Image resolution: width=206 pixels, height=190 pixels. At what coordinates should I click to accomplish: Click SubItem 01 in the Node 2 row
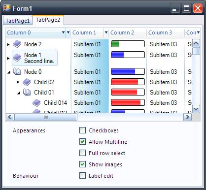coord(87,44)
